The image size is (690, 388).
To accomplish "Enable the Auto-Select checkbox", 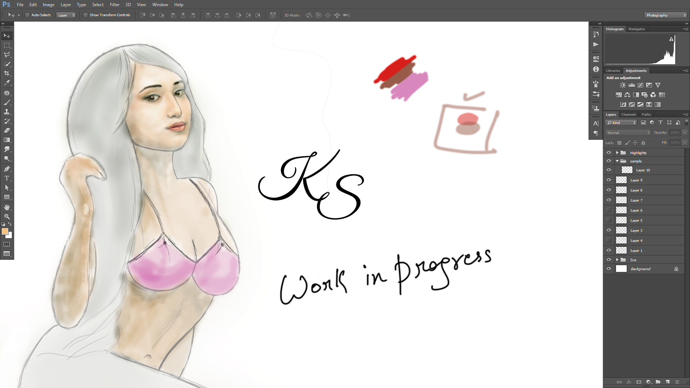I will click(27, 15).
